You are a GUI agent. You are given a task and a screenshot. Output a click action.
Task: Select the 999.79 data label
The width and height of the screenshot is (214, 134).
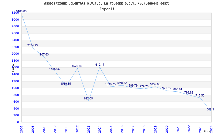(133, 85)
